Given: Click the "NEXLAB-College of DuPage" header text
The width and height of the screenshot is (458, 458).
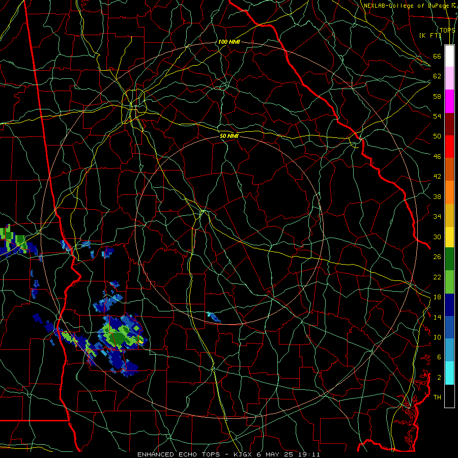Looking at the screenshot, I should point(406,6).
